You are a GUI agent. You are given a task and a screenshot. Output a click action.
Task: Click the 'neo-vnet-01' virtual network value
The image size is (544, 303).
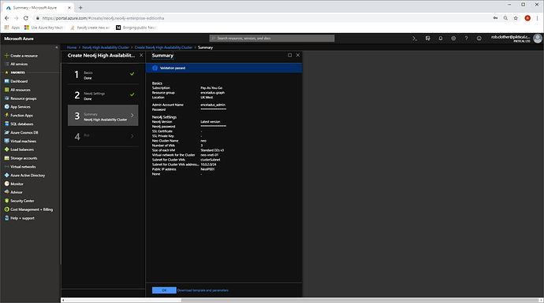[x=209, y=155]
